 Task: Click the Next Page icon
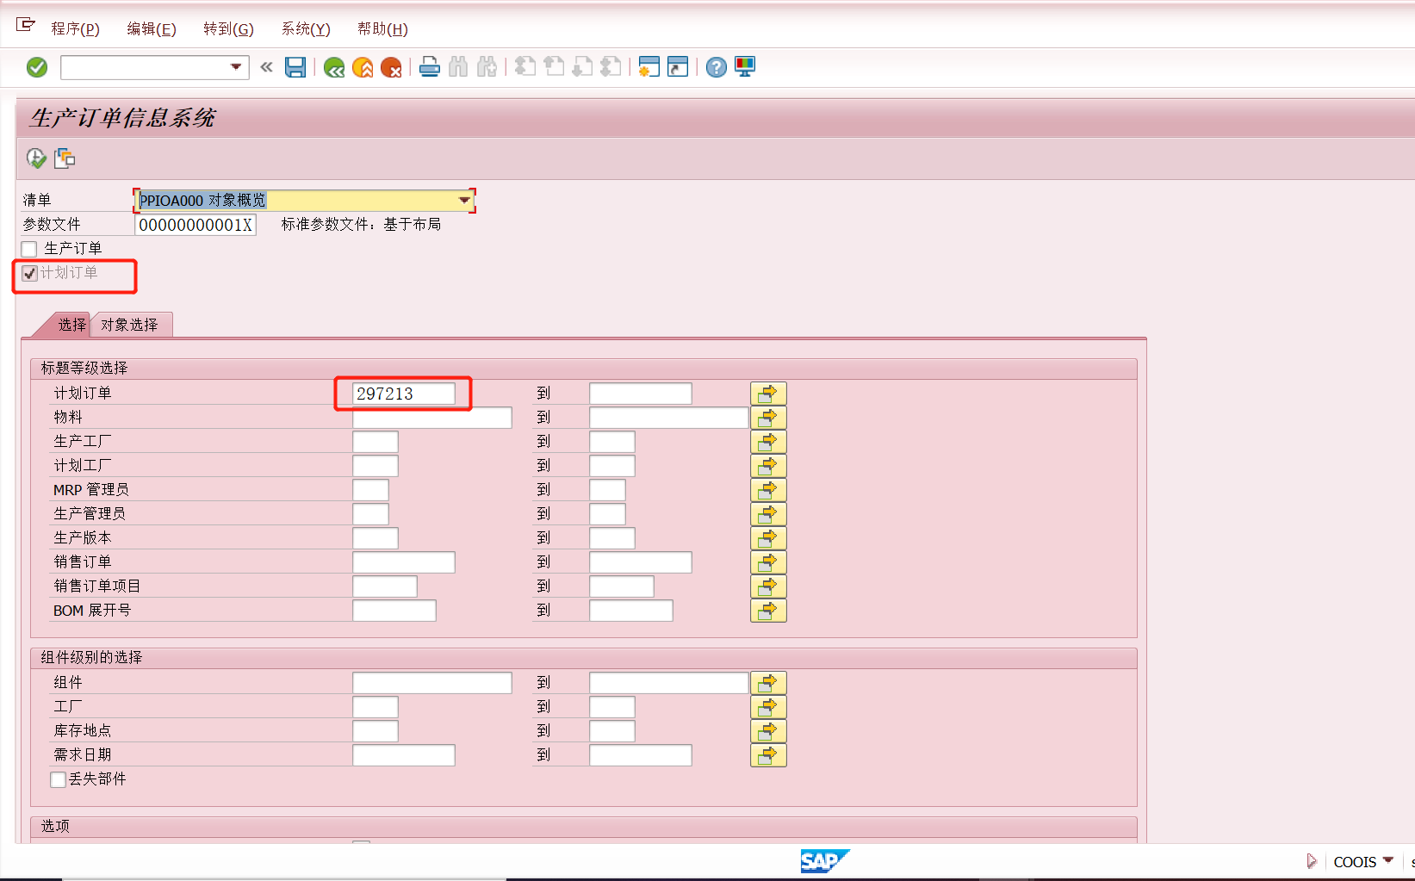pyautogui.click(x=582, y=67)
